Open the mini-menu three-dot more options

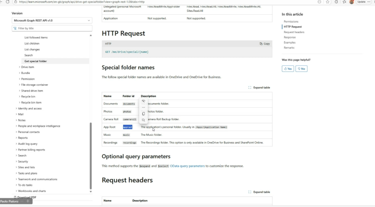click(144, 107)
